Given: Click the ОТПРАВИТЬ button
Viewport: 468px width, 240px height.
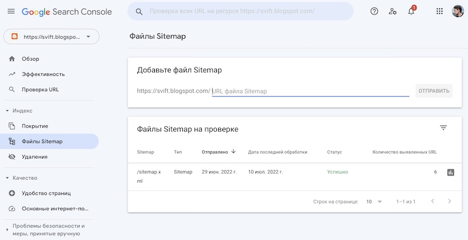Looking at the screenshot, I should pyautogui.click(x=434, y=91).
